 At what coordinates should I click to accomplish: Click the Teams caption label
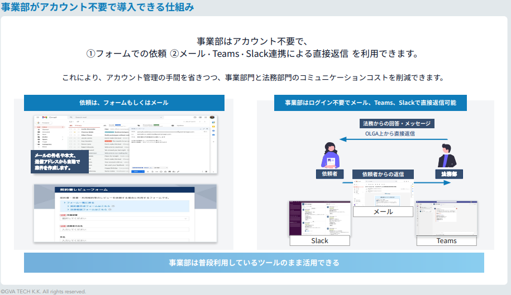tap(446, 241)
